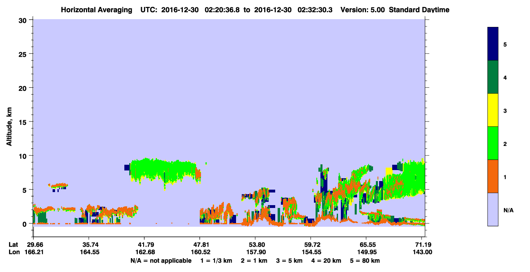
Task: Click the altitude tick label 20
Action: point(24,88)
